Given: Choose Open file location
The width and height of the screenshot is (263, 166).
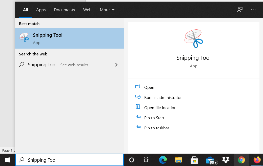Looking at the screenshot, I should pyautogui.click(x=160, y=108).
